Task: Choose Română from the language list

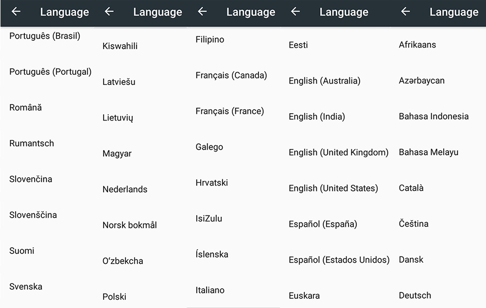Action: 26,108
